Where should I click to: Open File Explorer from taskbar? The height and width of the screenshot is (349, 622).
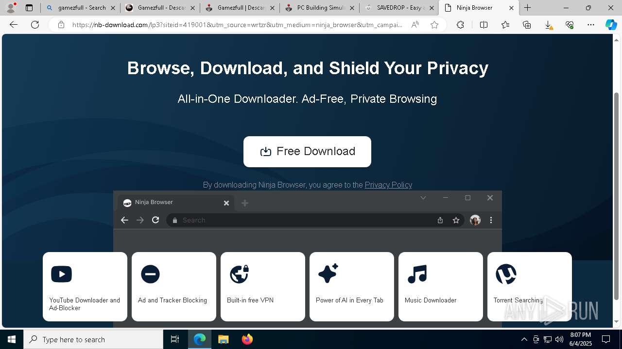click(223, 339)
